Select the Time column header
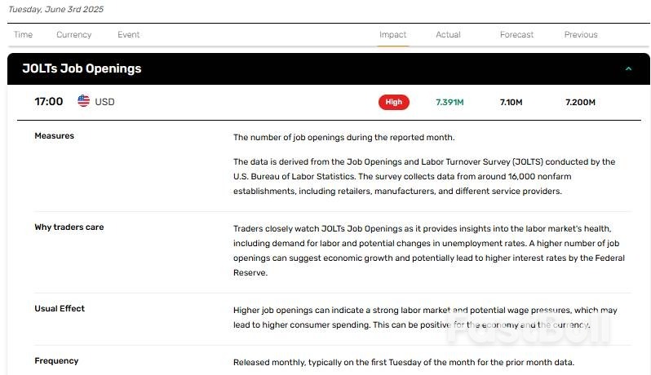The image size is (651, 375). (23, 35)
